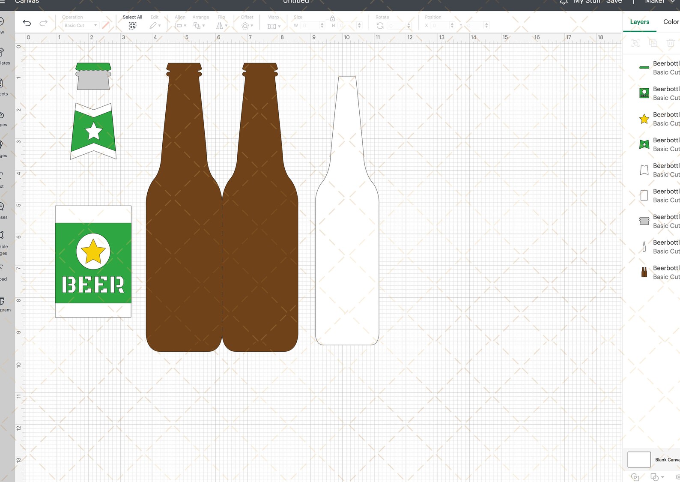Expand the Align options
This screenshot has height=482, width=680.
pyautogui.click(x=181, y=26)
